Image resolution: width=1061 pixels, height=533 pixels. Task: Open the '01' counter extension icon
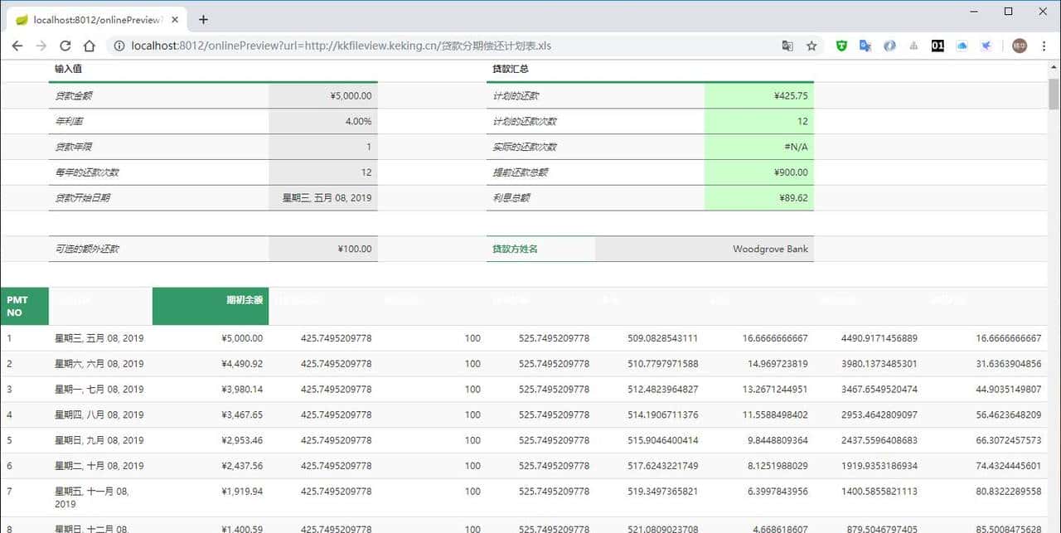937,46
